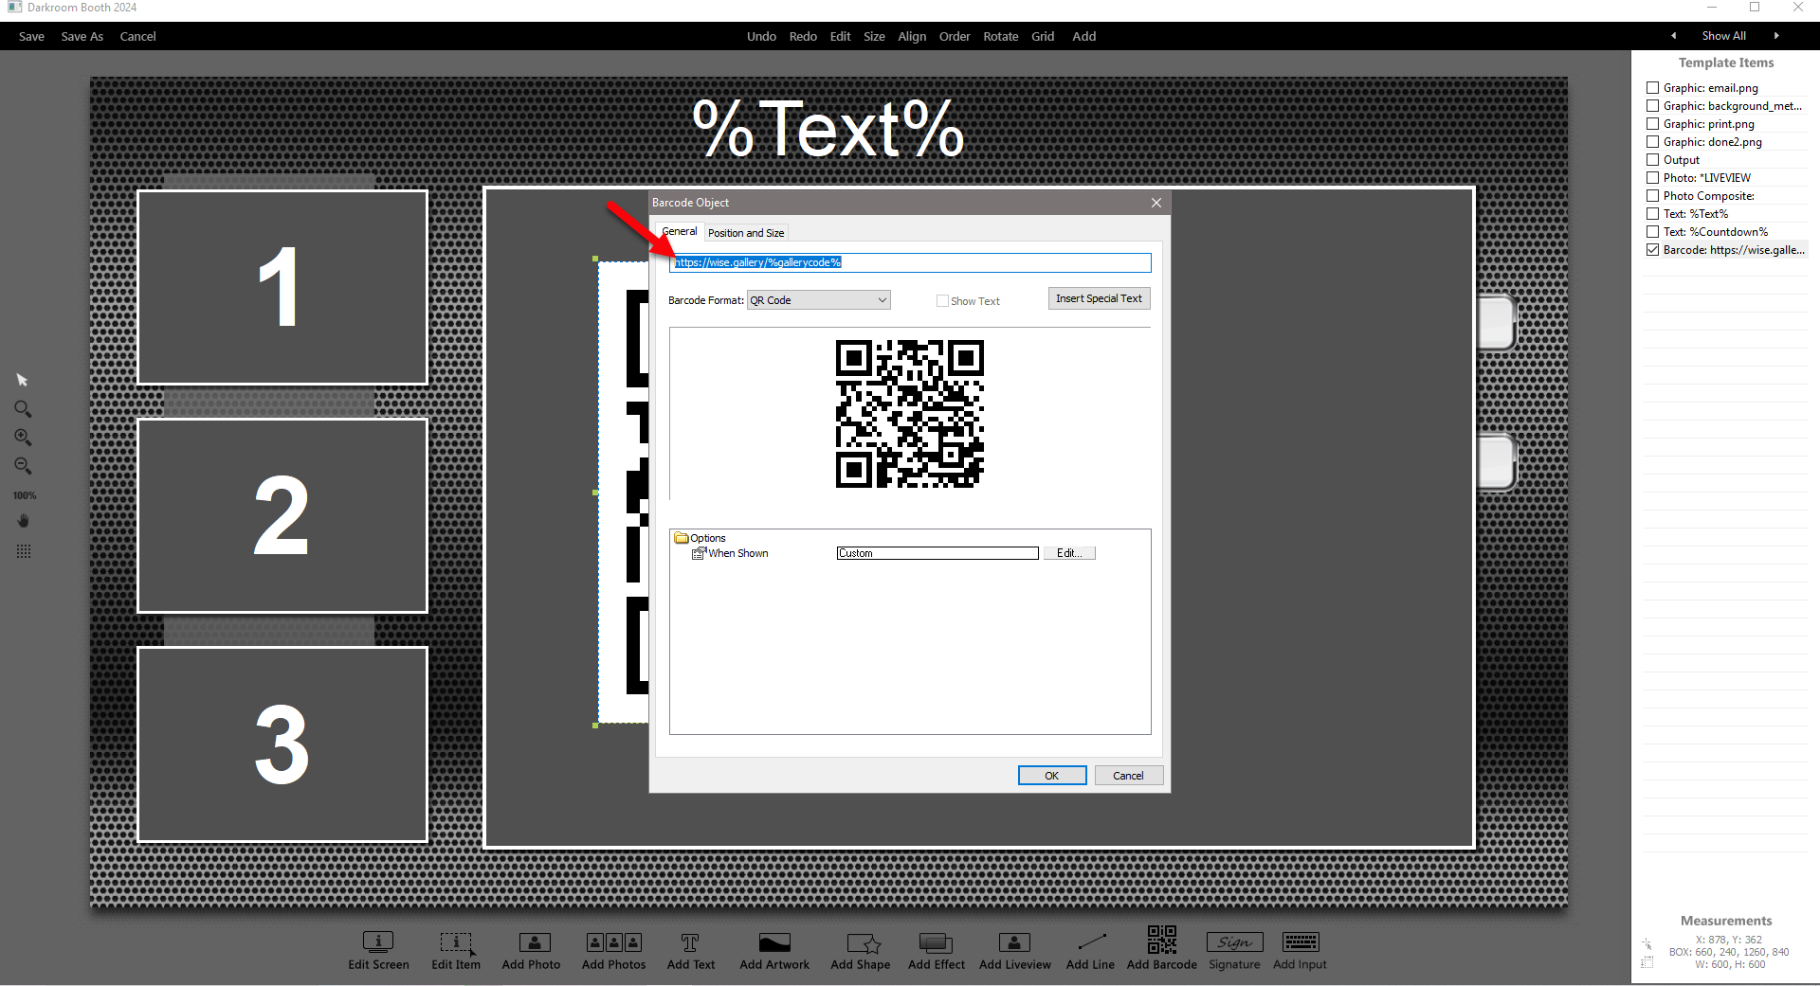Open the Rotate menu
The width and height of the screenshot is (1820, 986).
(x=1000, y=36)
